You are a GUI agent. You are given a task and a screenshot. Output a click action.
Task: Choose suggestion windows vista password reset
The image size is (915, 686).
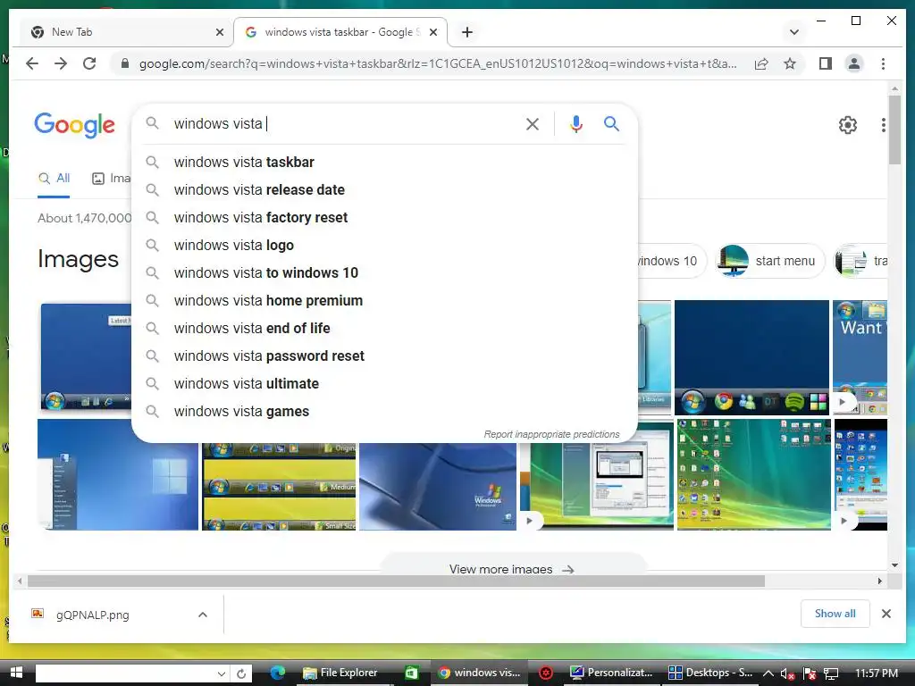coord(385,356)
